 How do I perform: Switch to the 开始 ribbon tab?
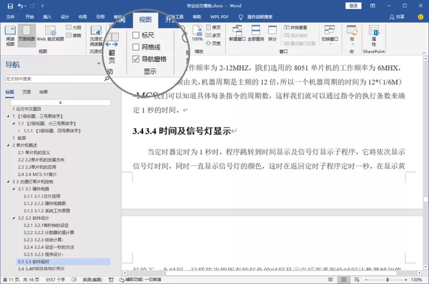tap(29, 17)
